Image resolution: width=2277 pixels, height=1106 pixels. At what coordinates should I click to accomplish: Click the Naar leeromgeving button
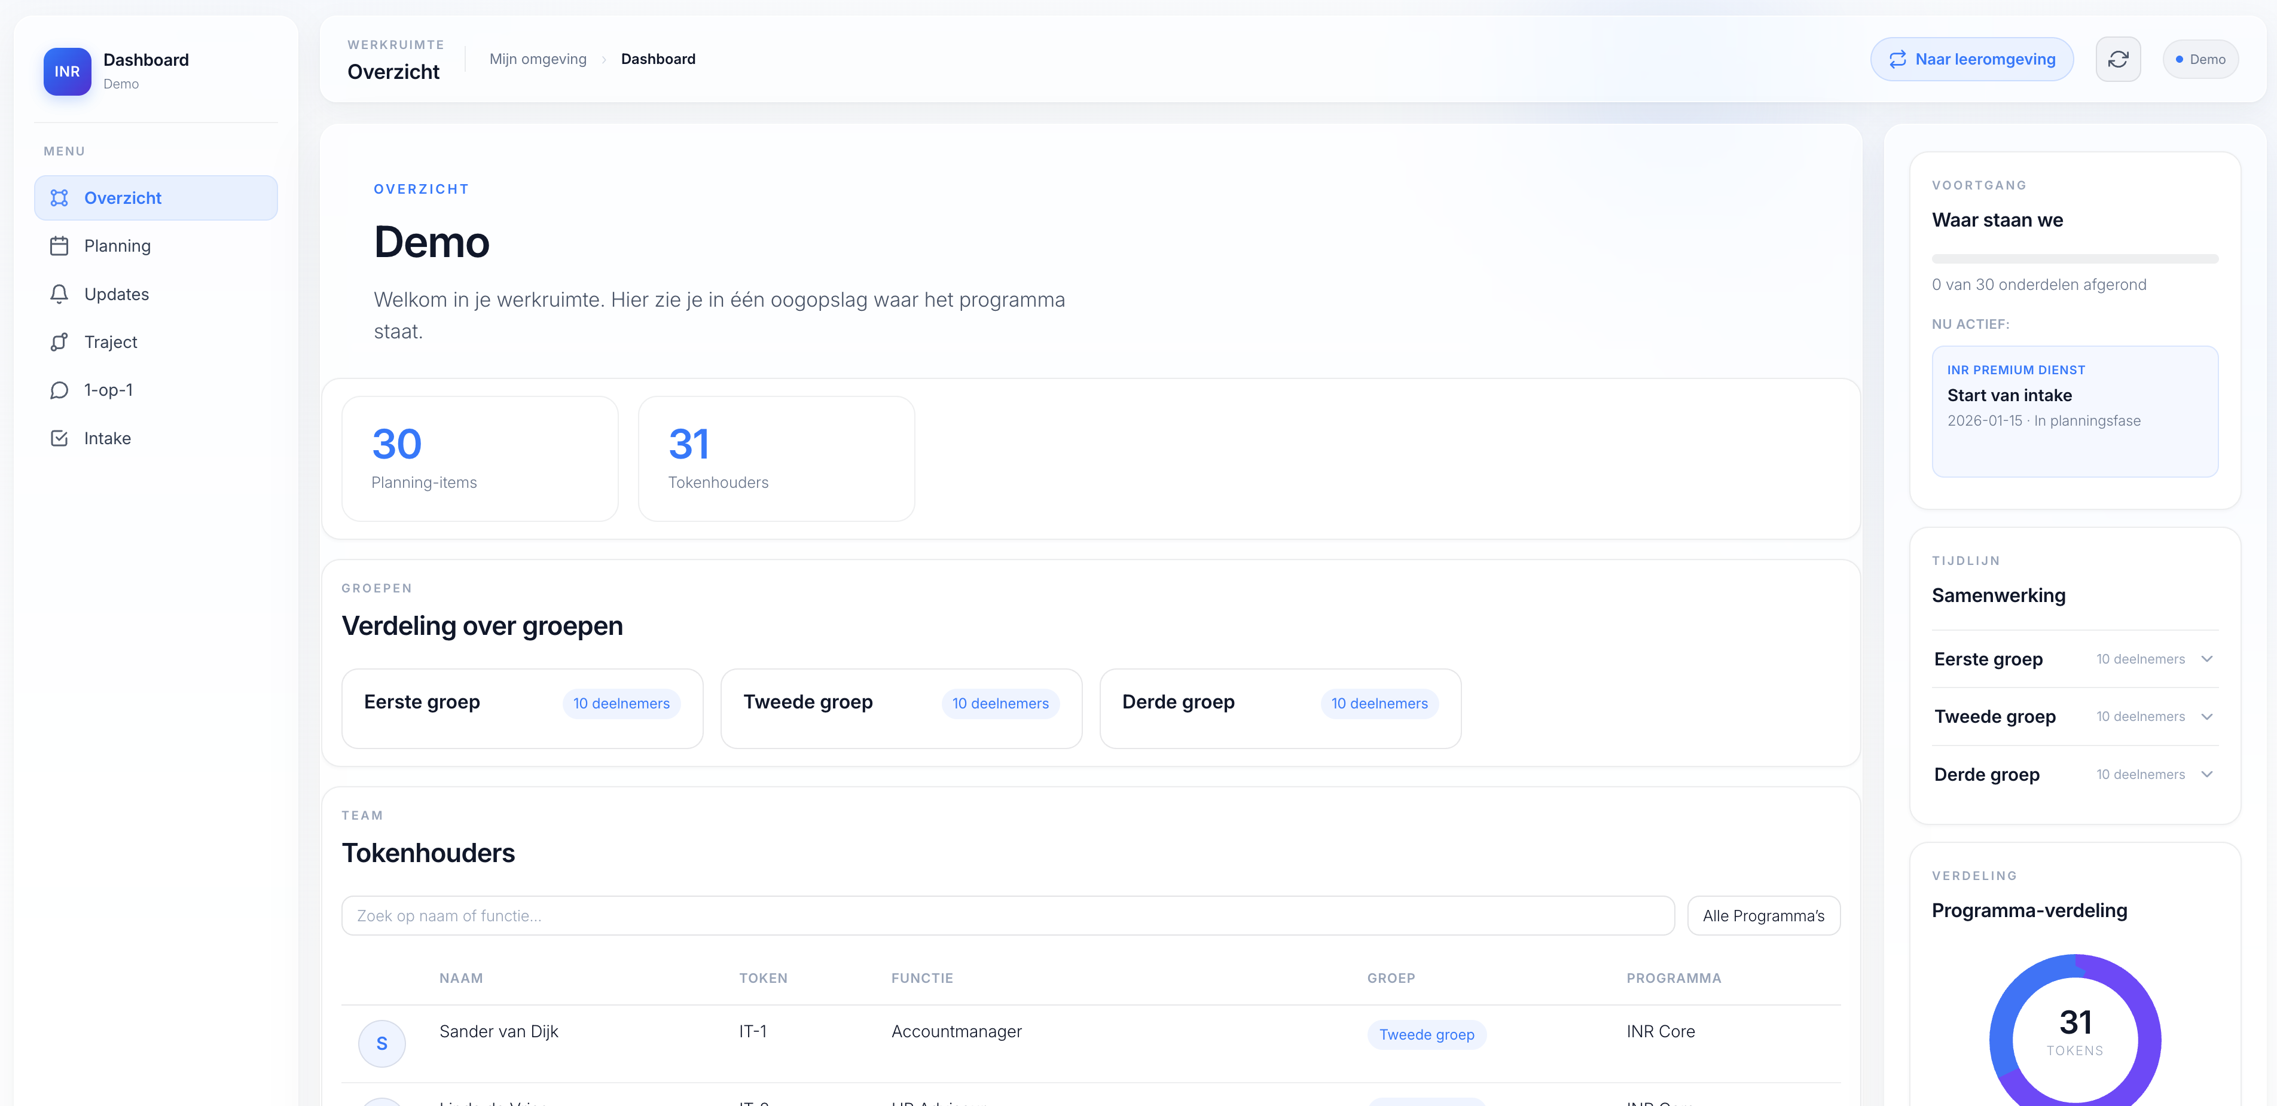click(x=1971, y=59)
